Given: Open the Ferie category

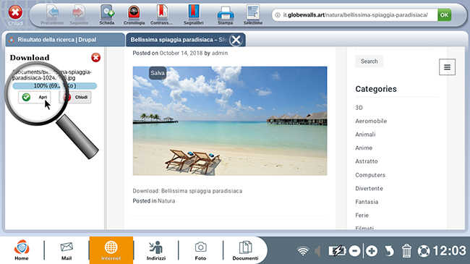Looking at the screenshot, I should tap(362, 216).
